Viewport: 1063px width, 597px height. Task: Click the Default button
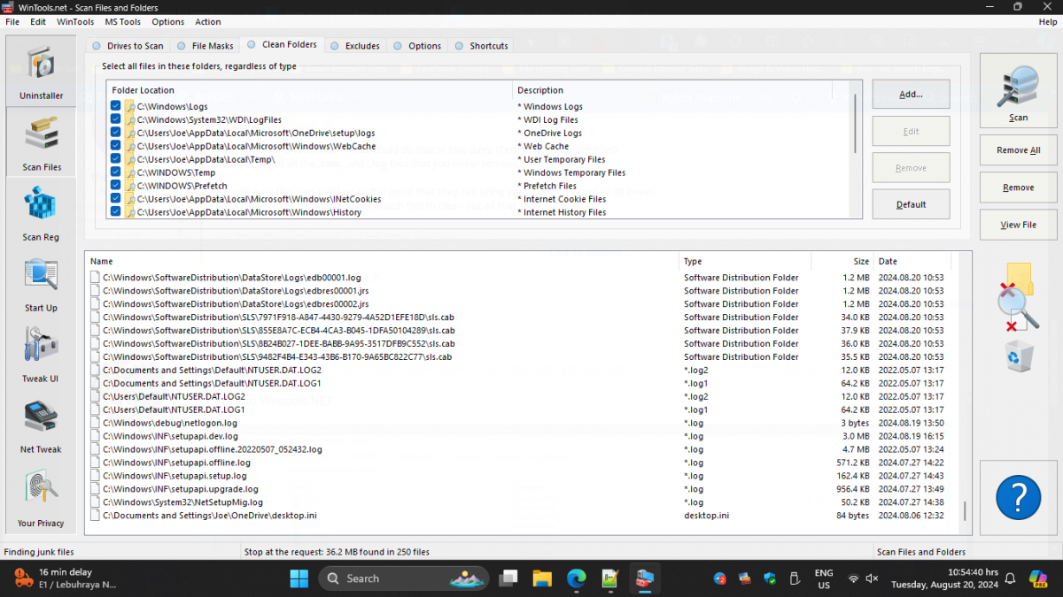(x=911, y=204)
